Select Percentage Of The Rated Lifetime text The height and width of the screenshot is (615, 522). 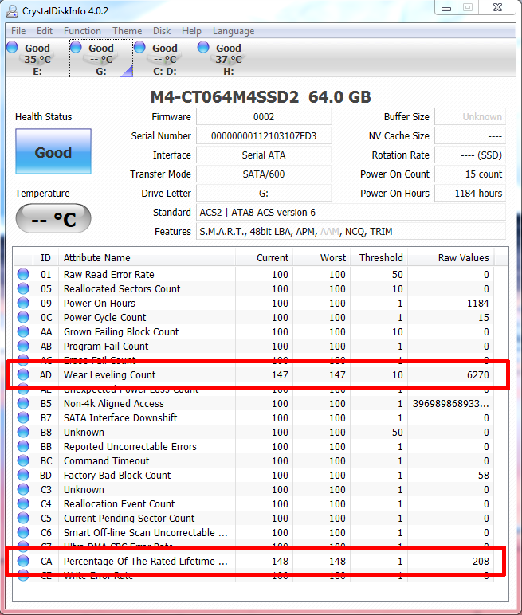[146, 562]
